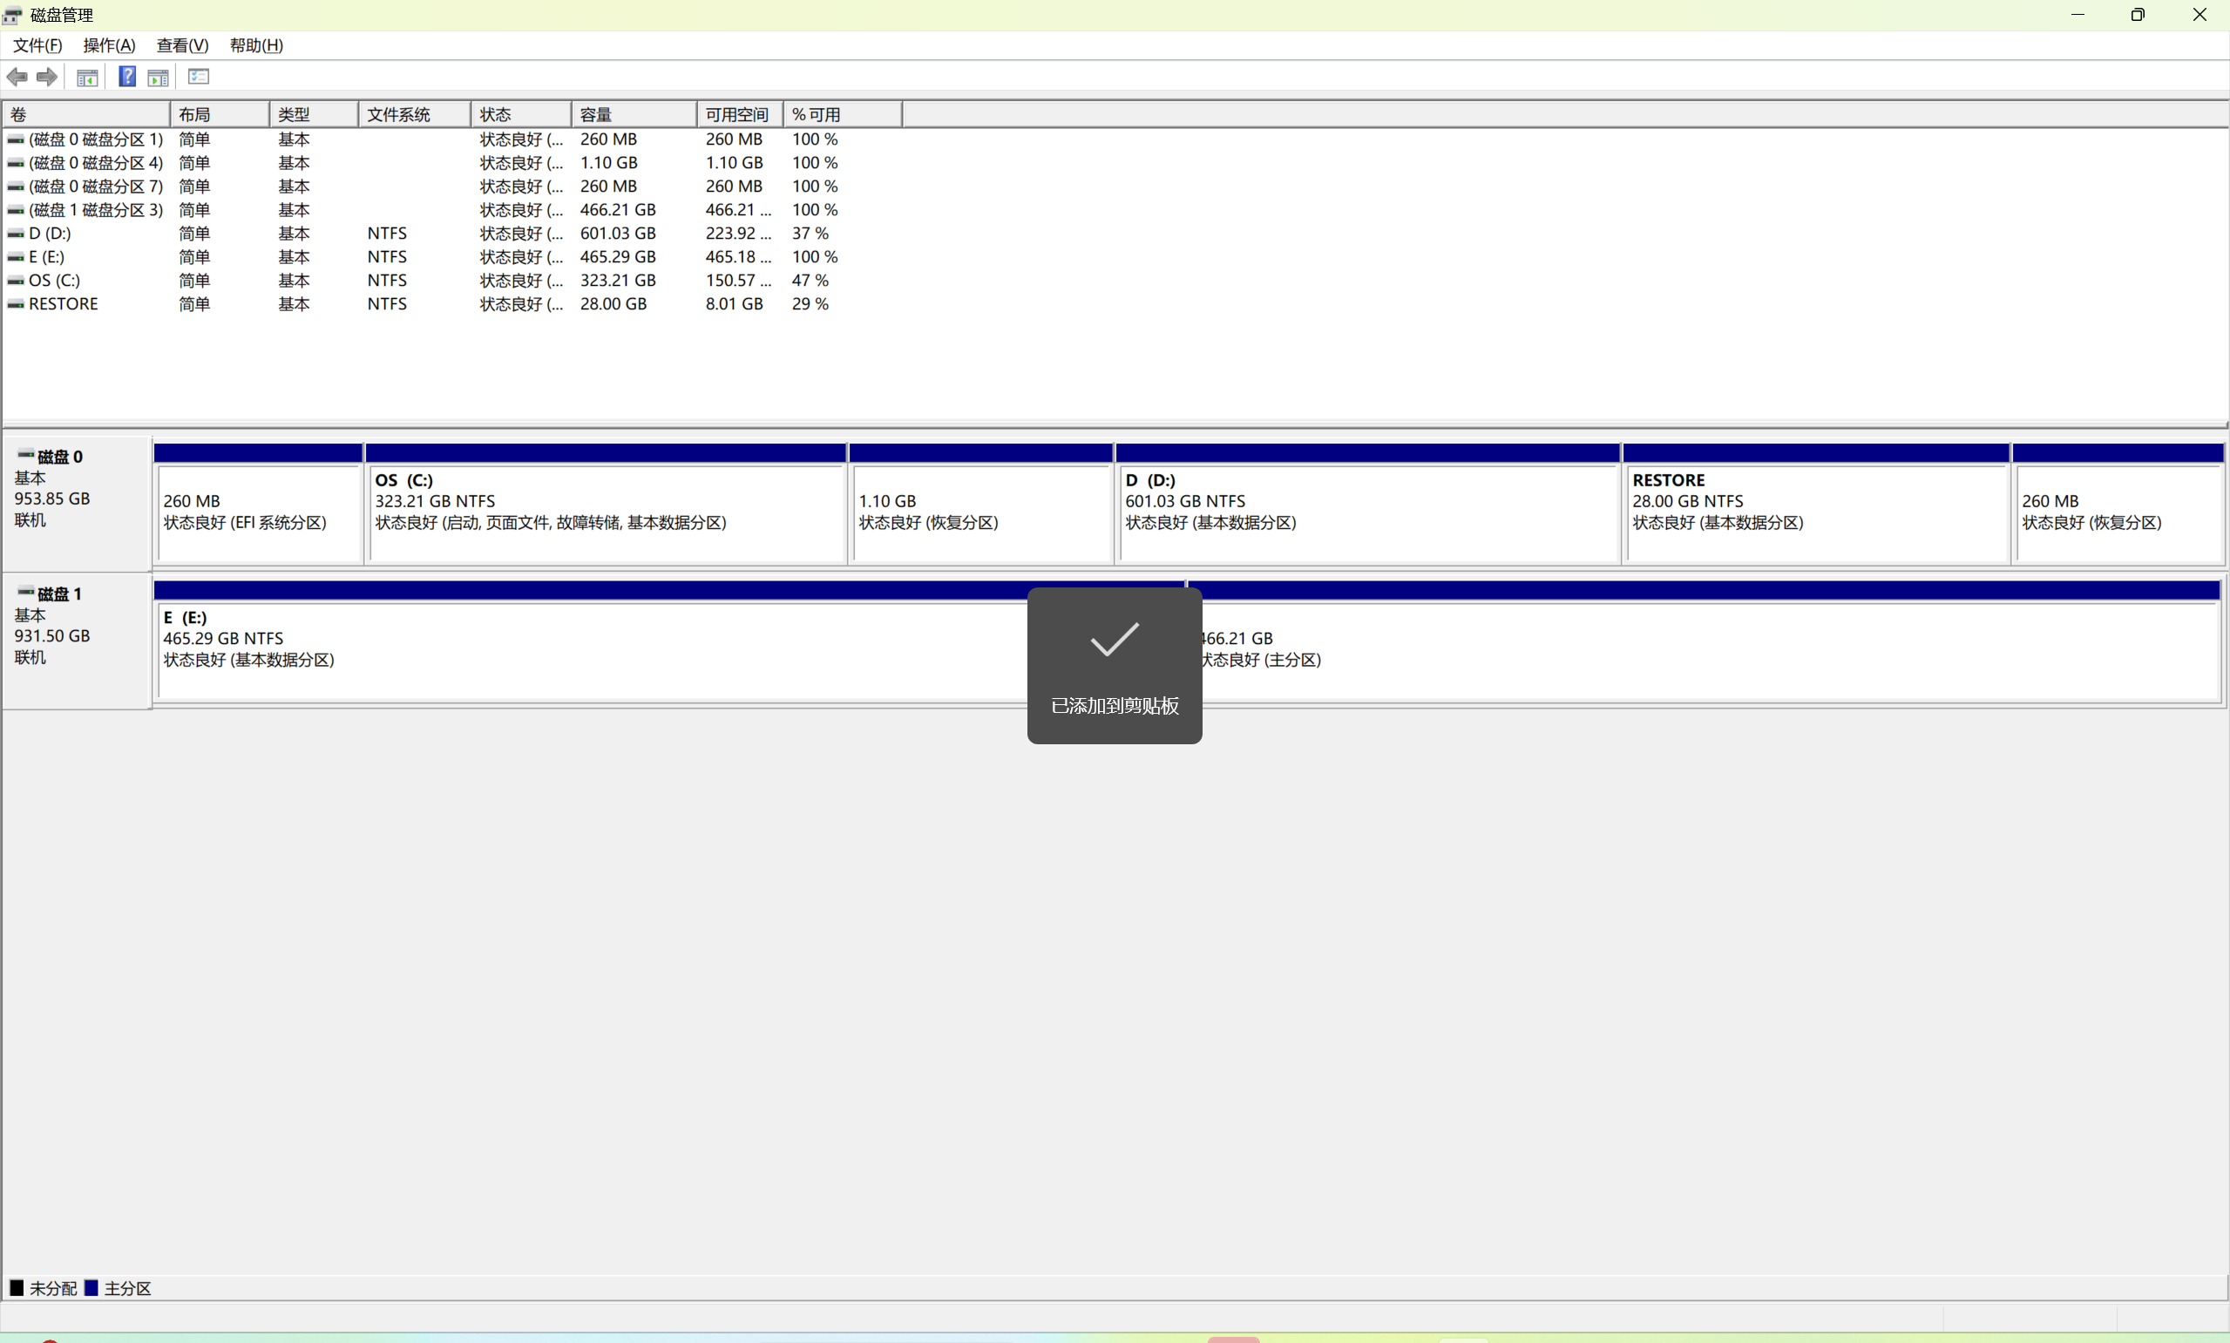This screenshot has height=1343, width=2230.
Task: Click the blue 主分区 legend color swatch
Action: point(92,1288)
